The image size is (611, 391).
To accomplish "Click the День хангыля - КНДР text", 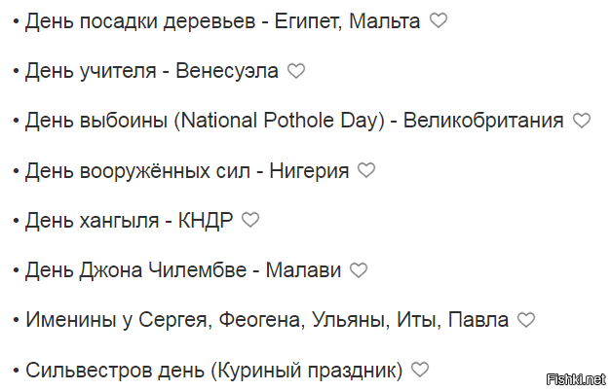I will pyautogui.click(x=129, y=221).
